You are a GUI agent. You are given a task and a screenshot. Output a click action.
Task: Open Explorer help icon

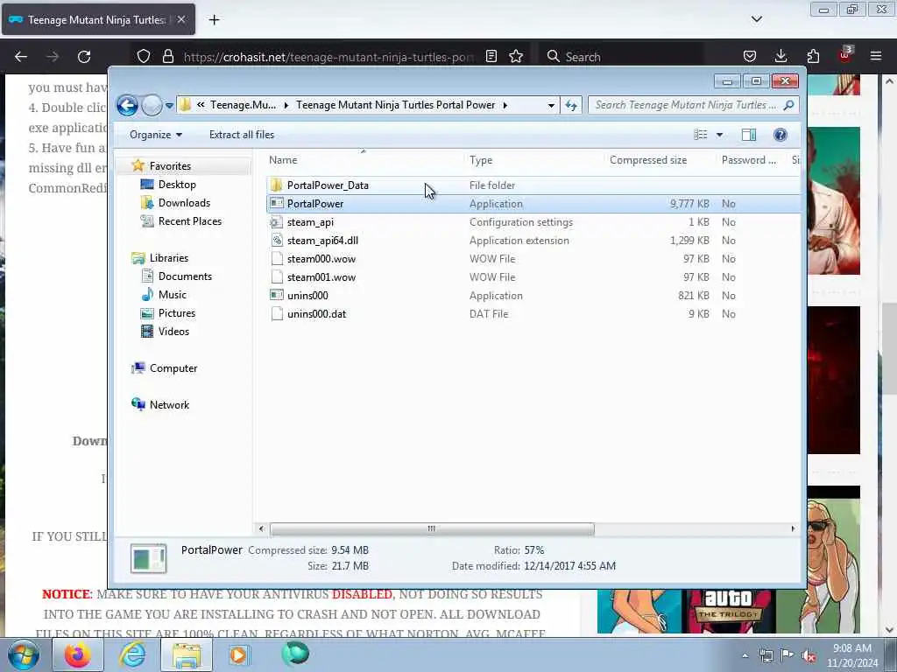click(780, 135)
